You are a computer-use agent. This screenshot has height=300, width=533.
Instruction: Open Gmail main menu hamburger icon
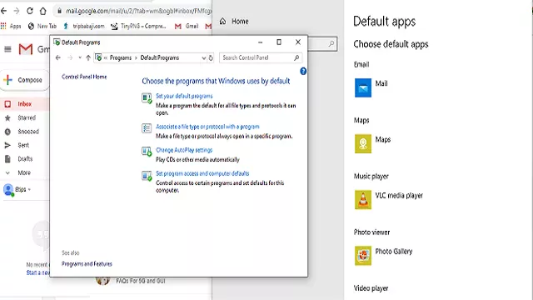pos(7,50)
